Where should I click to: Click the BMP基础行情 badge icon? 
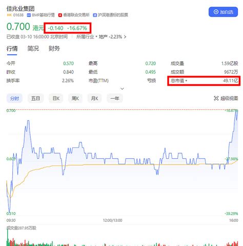[29, 15]
